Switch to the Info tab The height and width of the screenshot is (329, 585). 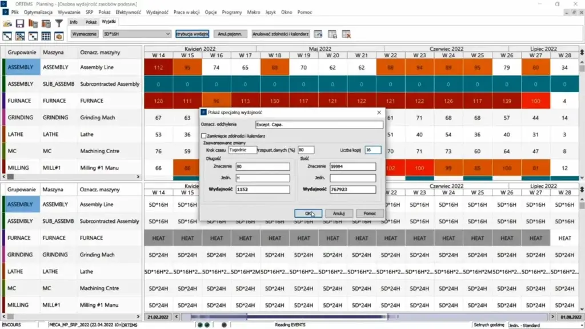coord(74,22)
